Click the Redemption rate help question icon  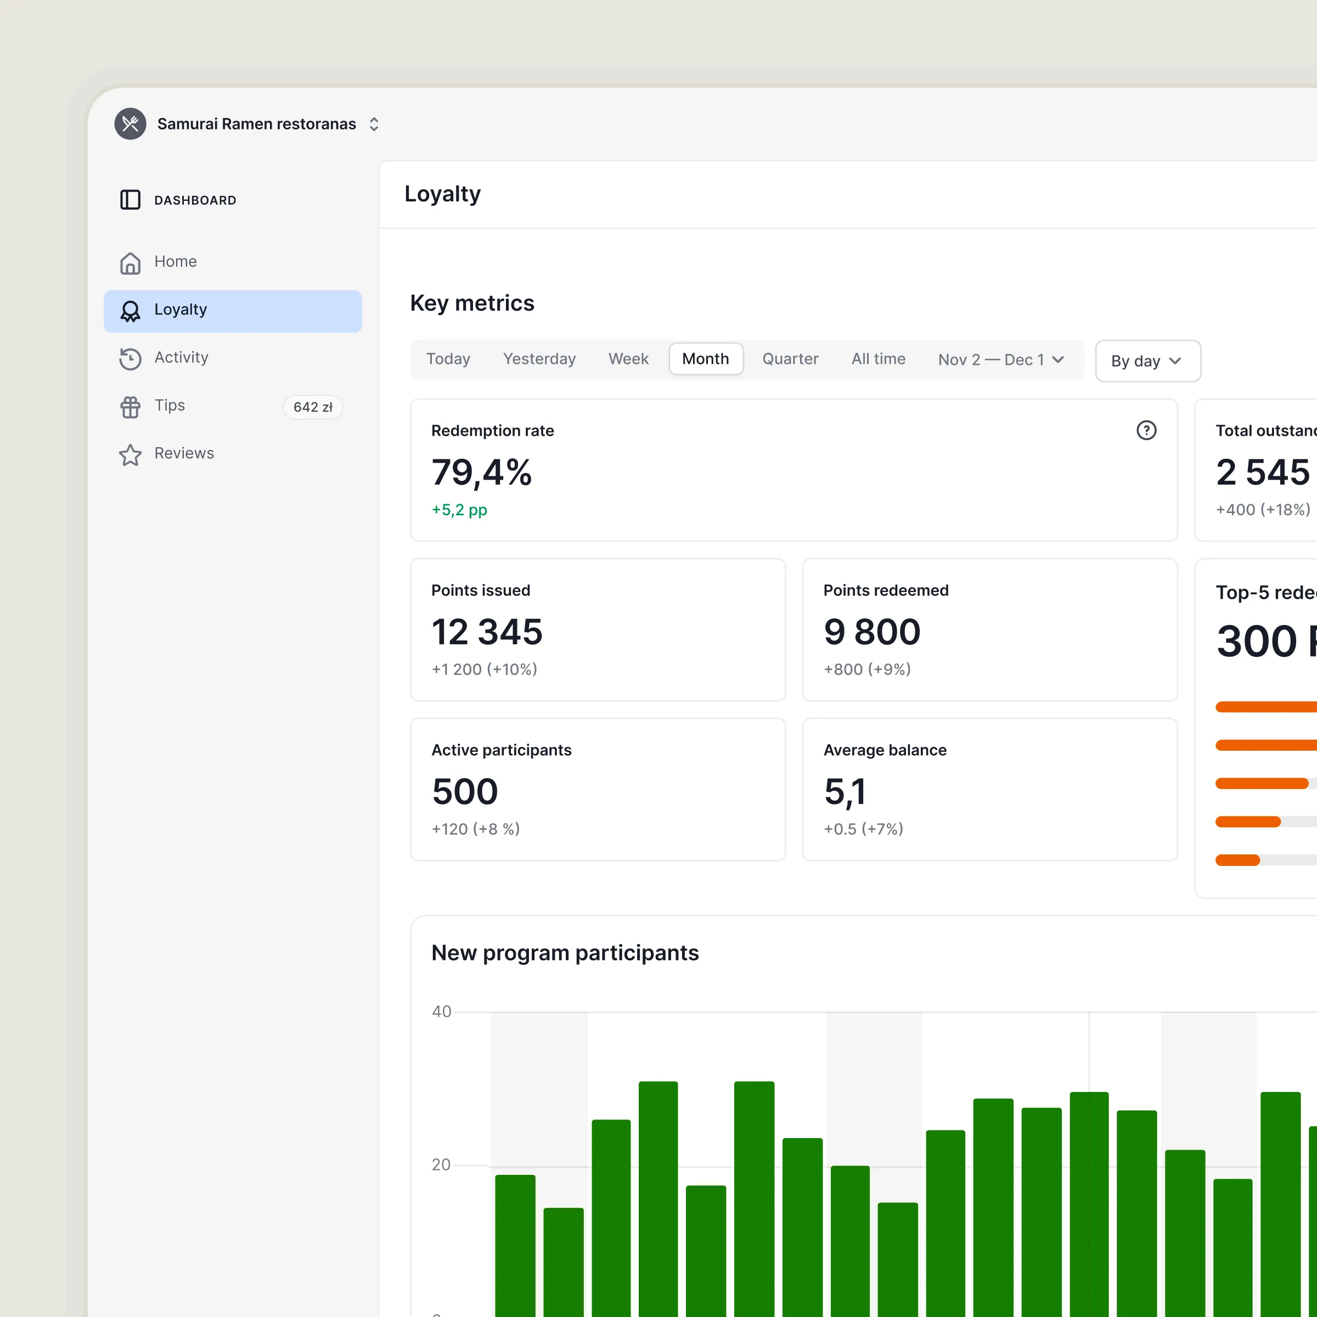pos(1146,430)
